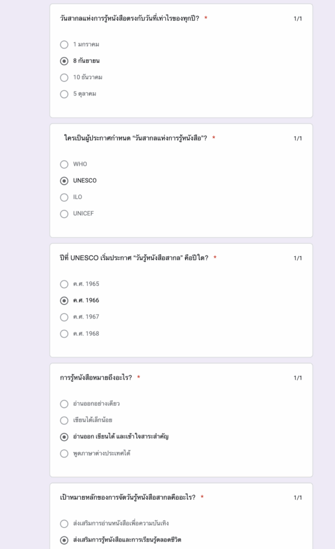
Task: Click the 'การรู้หนังสือหมายถึงอะไร?' question title
Action: tap(96, 378)
